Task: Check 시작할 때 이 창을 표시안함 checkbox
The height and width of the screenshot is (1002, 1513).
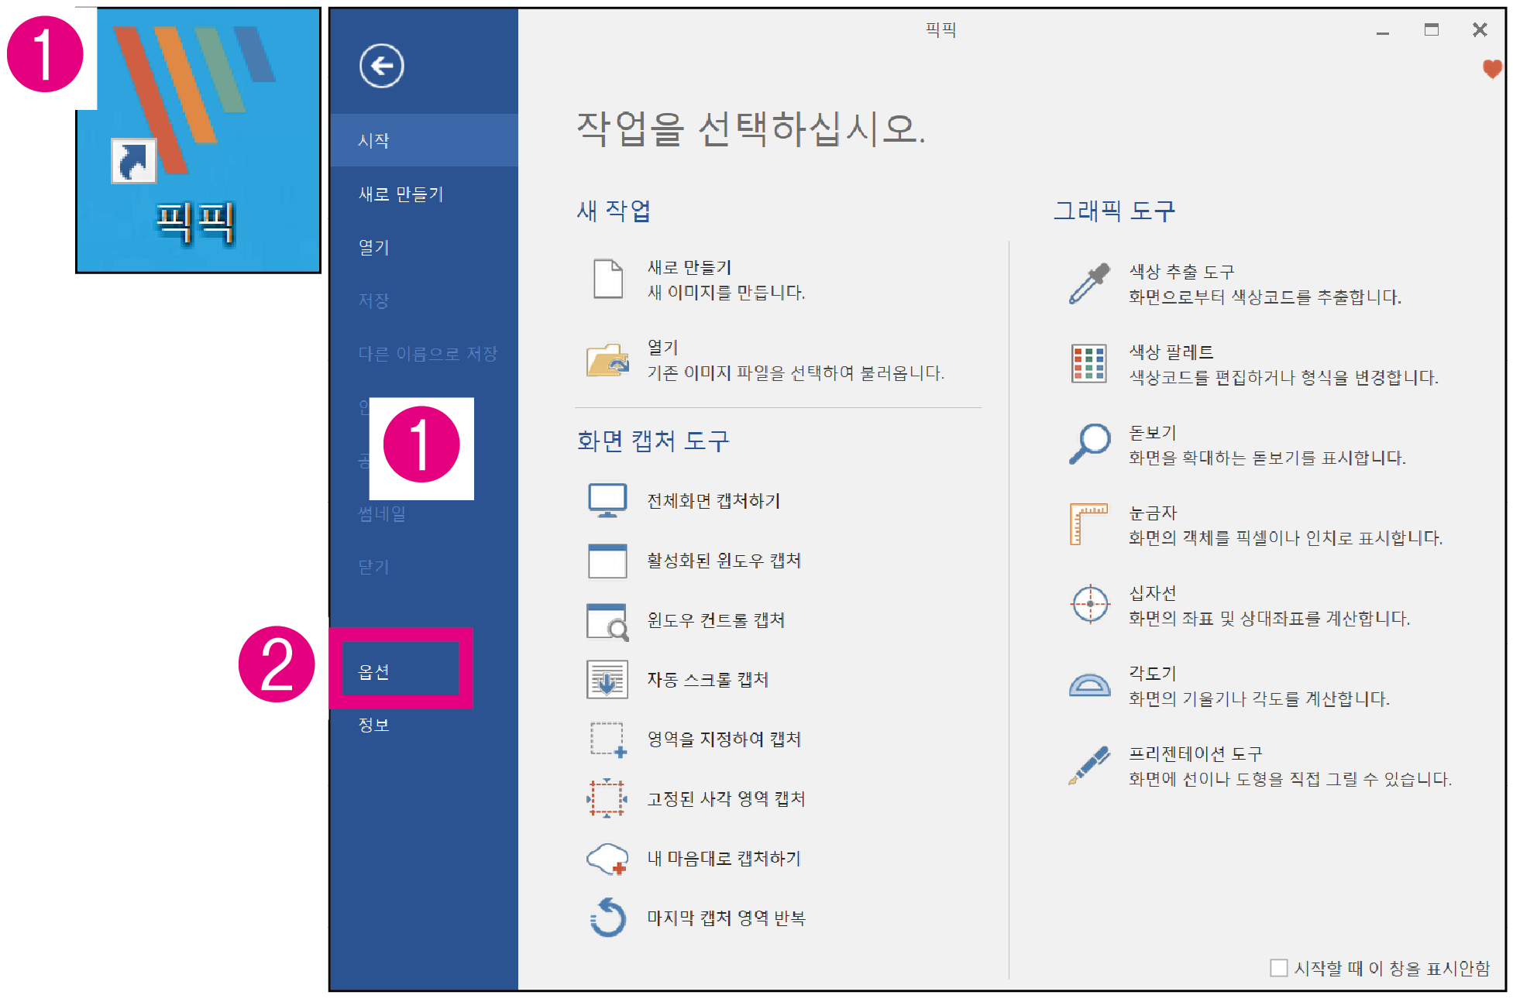Action: pos(1279,968)
